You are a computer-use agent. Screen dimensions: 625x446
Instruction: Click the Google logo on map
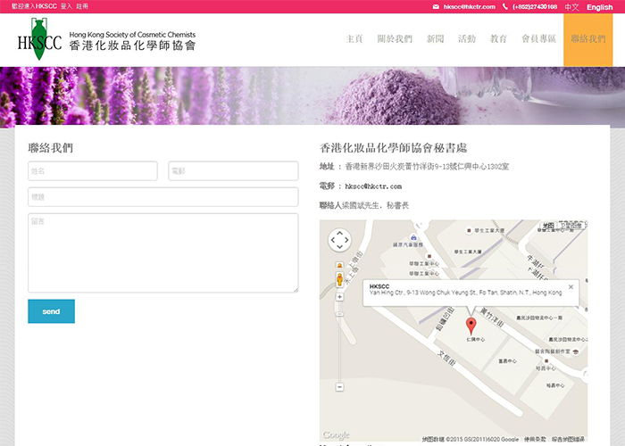[x=336, y=435]
